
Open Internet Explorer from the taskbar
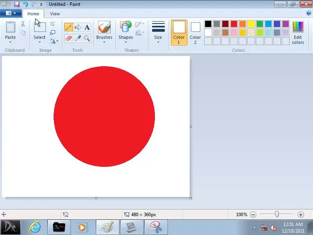click(x=35, y=227)
